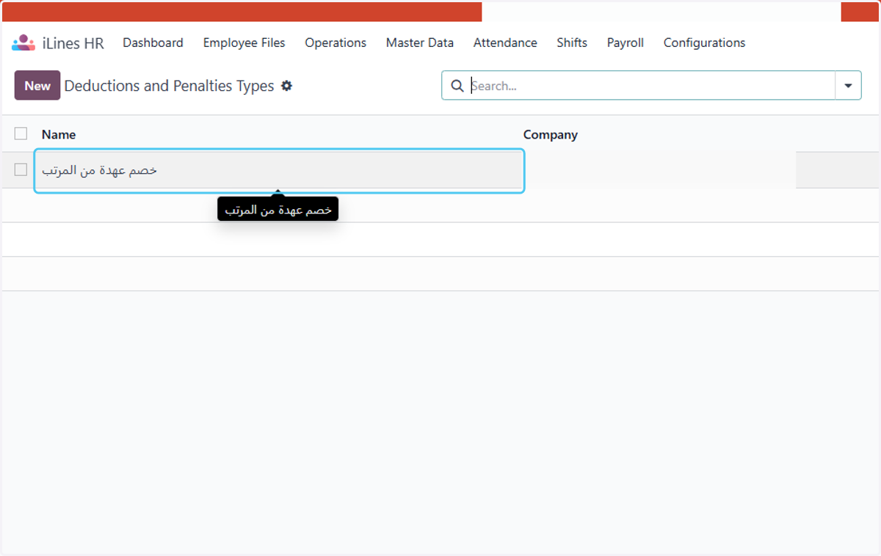Image resolution: width=881 pixels, height=556 pixels.
Task: Open the Payroll menu
Action: [626, 43]
